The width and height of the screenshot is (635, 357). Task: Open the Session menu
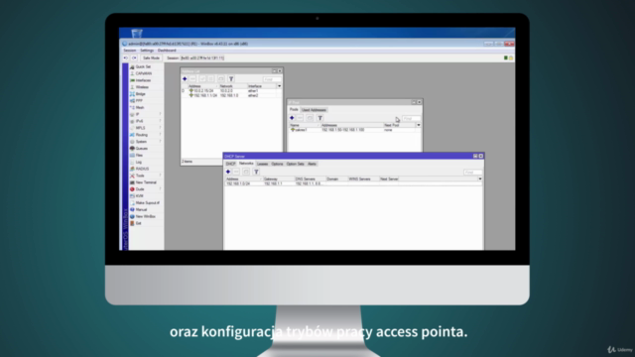click(130, 51)
